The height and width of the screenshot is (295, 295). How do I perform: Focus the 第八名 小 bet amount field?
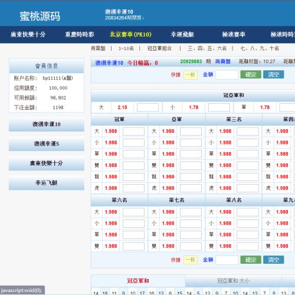(x=248, y=224)
